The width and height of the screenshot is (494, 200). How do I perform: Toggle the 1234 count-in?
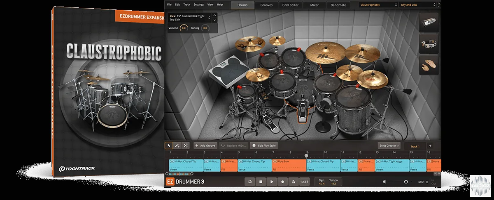click(304, 182)
